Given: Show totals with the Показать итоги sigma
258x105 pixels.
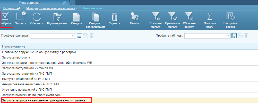Looking at the screenshot, I should pos(210,17).
